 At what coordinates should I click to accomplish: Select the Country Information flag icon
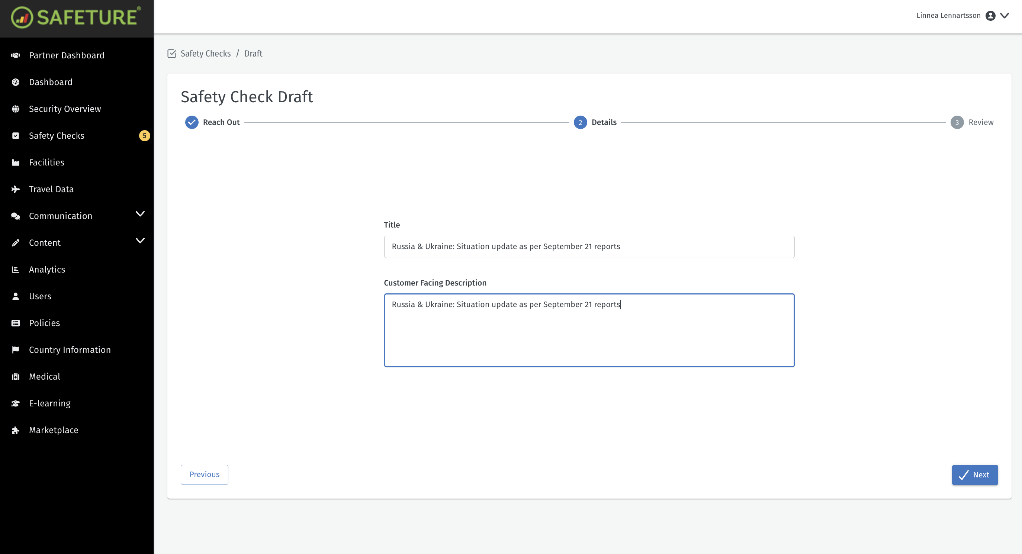[16, 350]
